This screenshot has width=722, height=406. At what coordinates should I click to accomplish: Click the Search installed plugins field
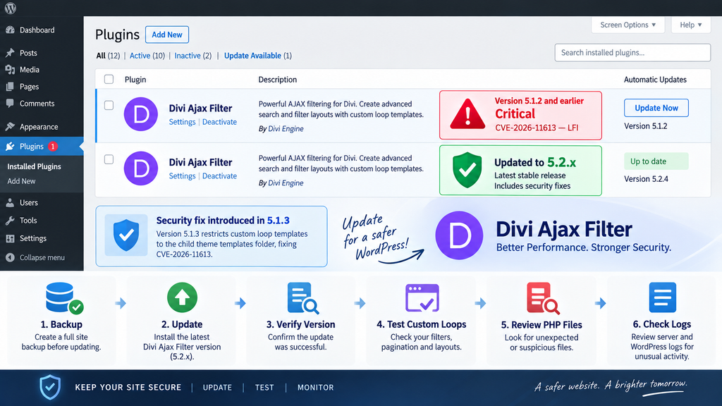[x=632, y=52]
